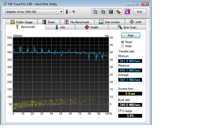This screenshot has width=219, height=137.
Task: Click the HD Tune Pro title bar icon
Action: [x=5, y=4]
